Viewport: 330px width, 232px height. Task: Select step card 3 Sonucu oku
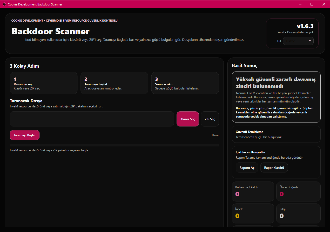[x=185, y=83]
